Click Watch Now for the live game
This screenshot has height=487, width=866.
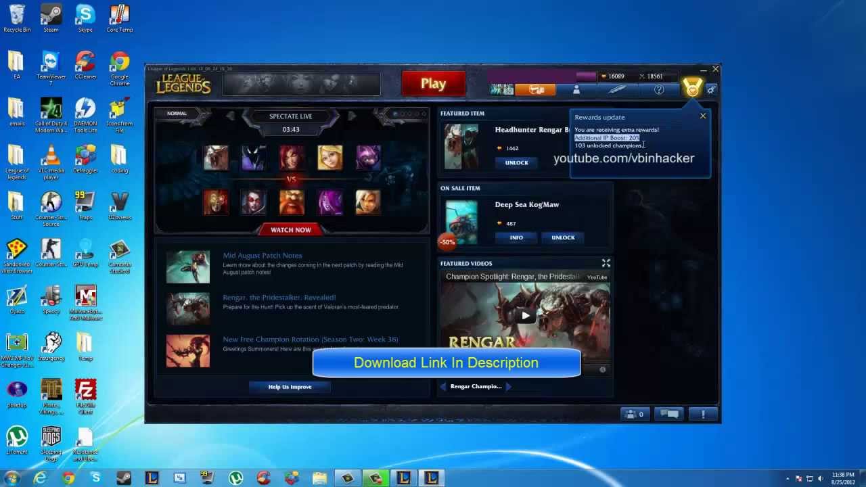[x=291, y=230]
